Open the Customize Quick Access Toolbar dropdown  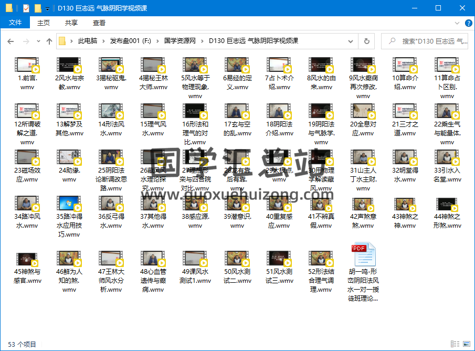point(47,8)
